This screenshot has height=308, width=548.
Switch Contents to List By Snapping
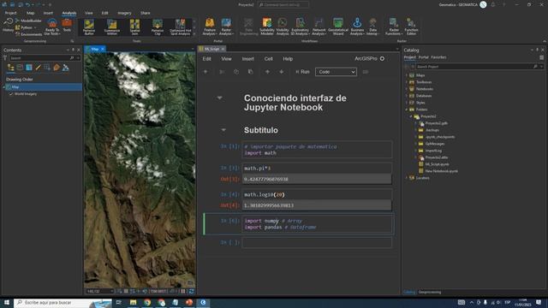(47, 68)
